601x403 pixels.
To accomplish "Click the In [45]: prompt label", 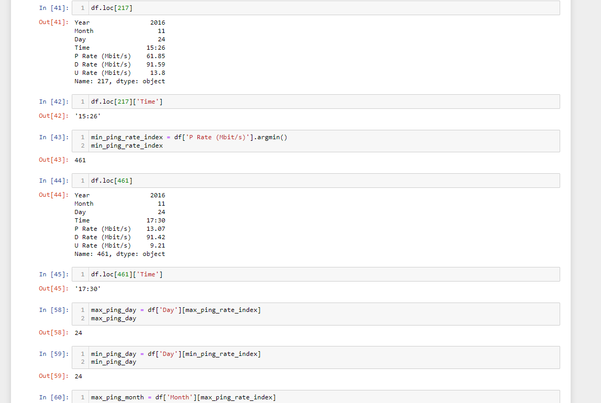I will pyautogui.click(x=53, y=274).
